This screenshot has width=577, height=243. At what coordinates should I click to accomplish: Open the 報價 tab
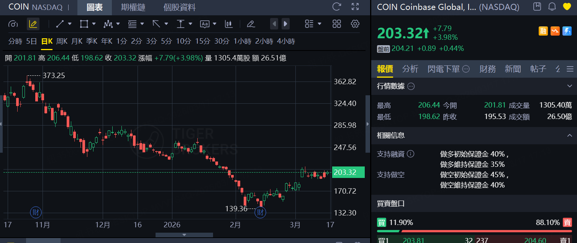pos(385,69)
